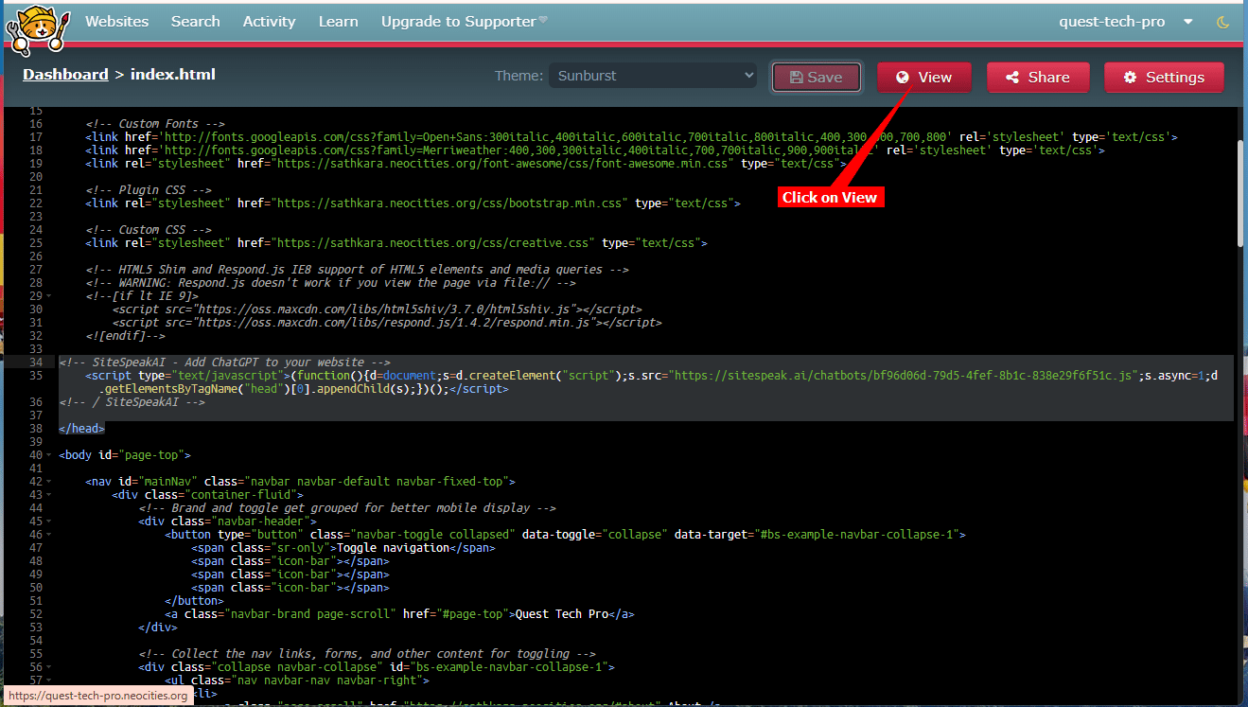The width and height of the screenshot is (1248, 707).
Task: Click the html5shiv.js script line
Action: pyautogui.click(x=377, y=309)
